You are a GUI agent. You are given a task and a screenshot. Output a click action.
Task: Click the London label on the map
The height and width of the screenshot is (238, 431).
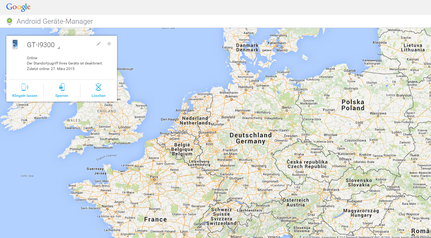coord(124,127)
